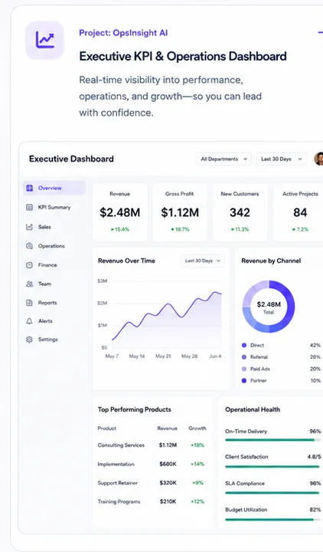Select Operations in the sidebar
The width and height of the screenshot is (323, 552).
[x=51, y=246]
